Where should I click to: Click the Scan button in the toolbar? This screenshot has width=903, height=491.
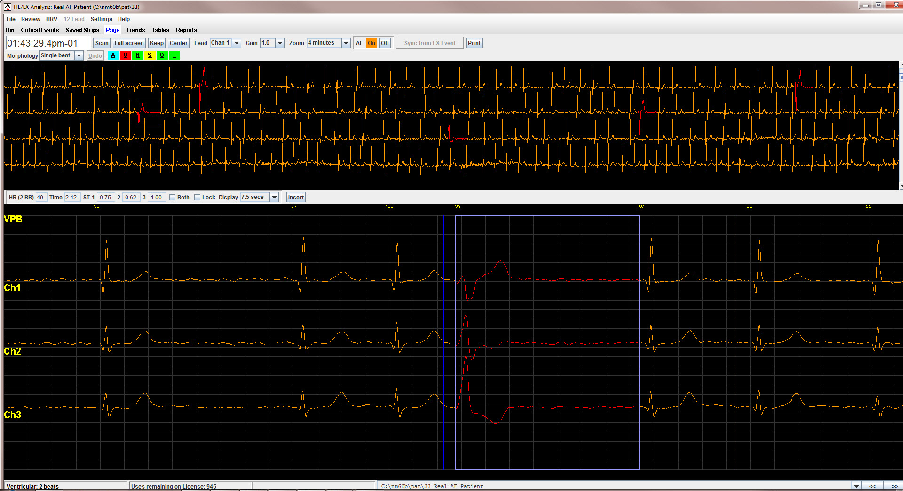[x=102, y=43]
